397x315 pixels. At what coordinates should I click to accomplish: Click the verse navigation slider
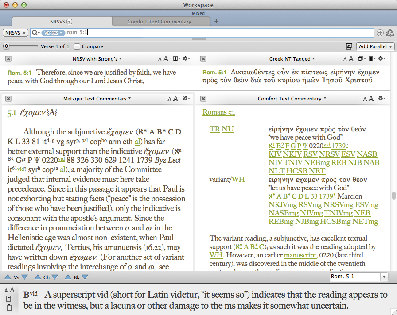click(21, 46)
